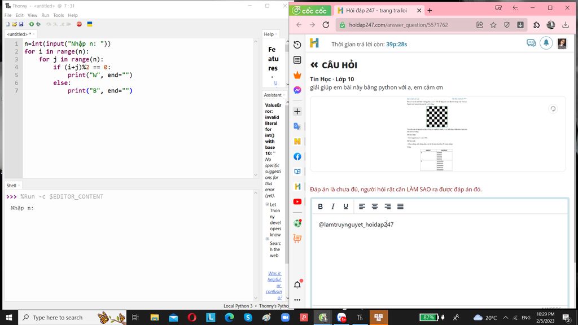Justify text in the answer editor

pyautogui.click(x=400, y=207)
